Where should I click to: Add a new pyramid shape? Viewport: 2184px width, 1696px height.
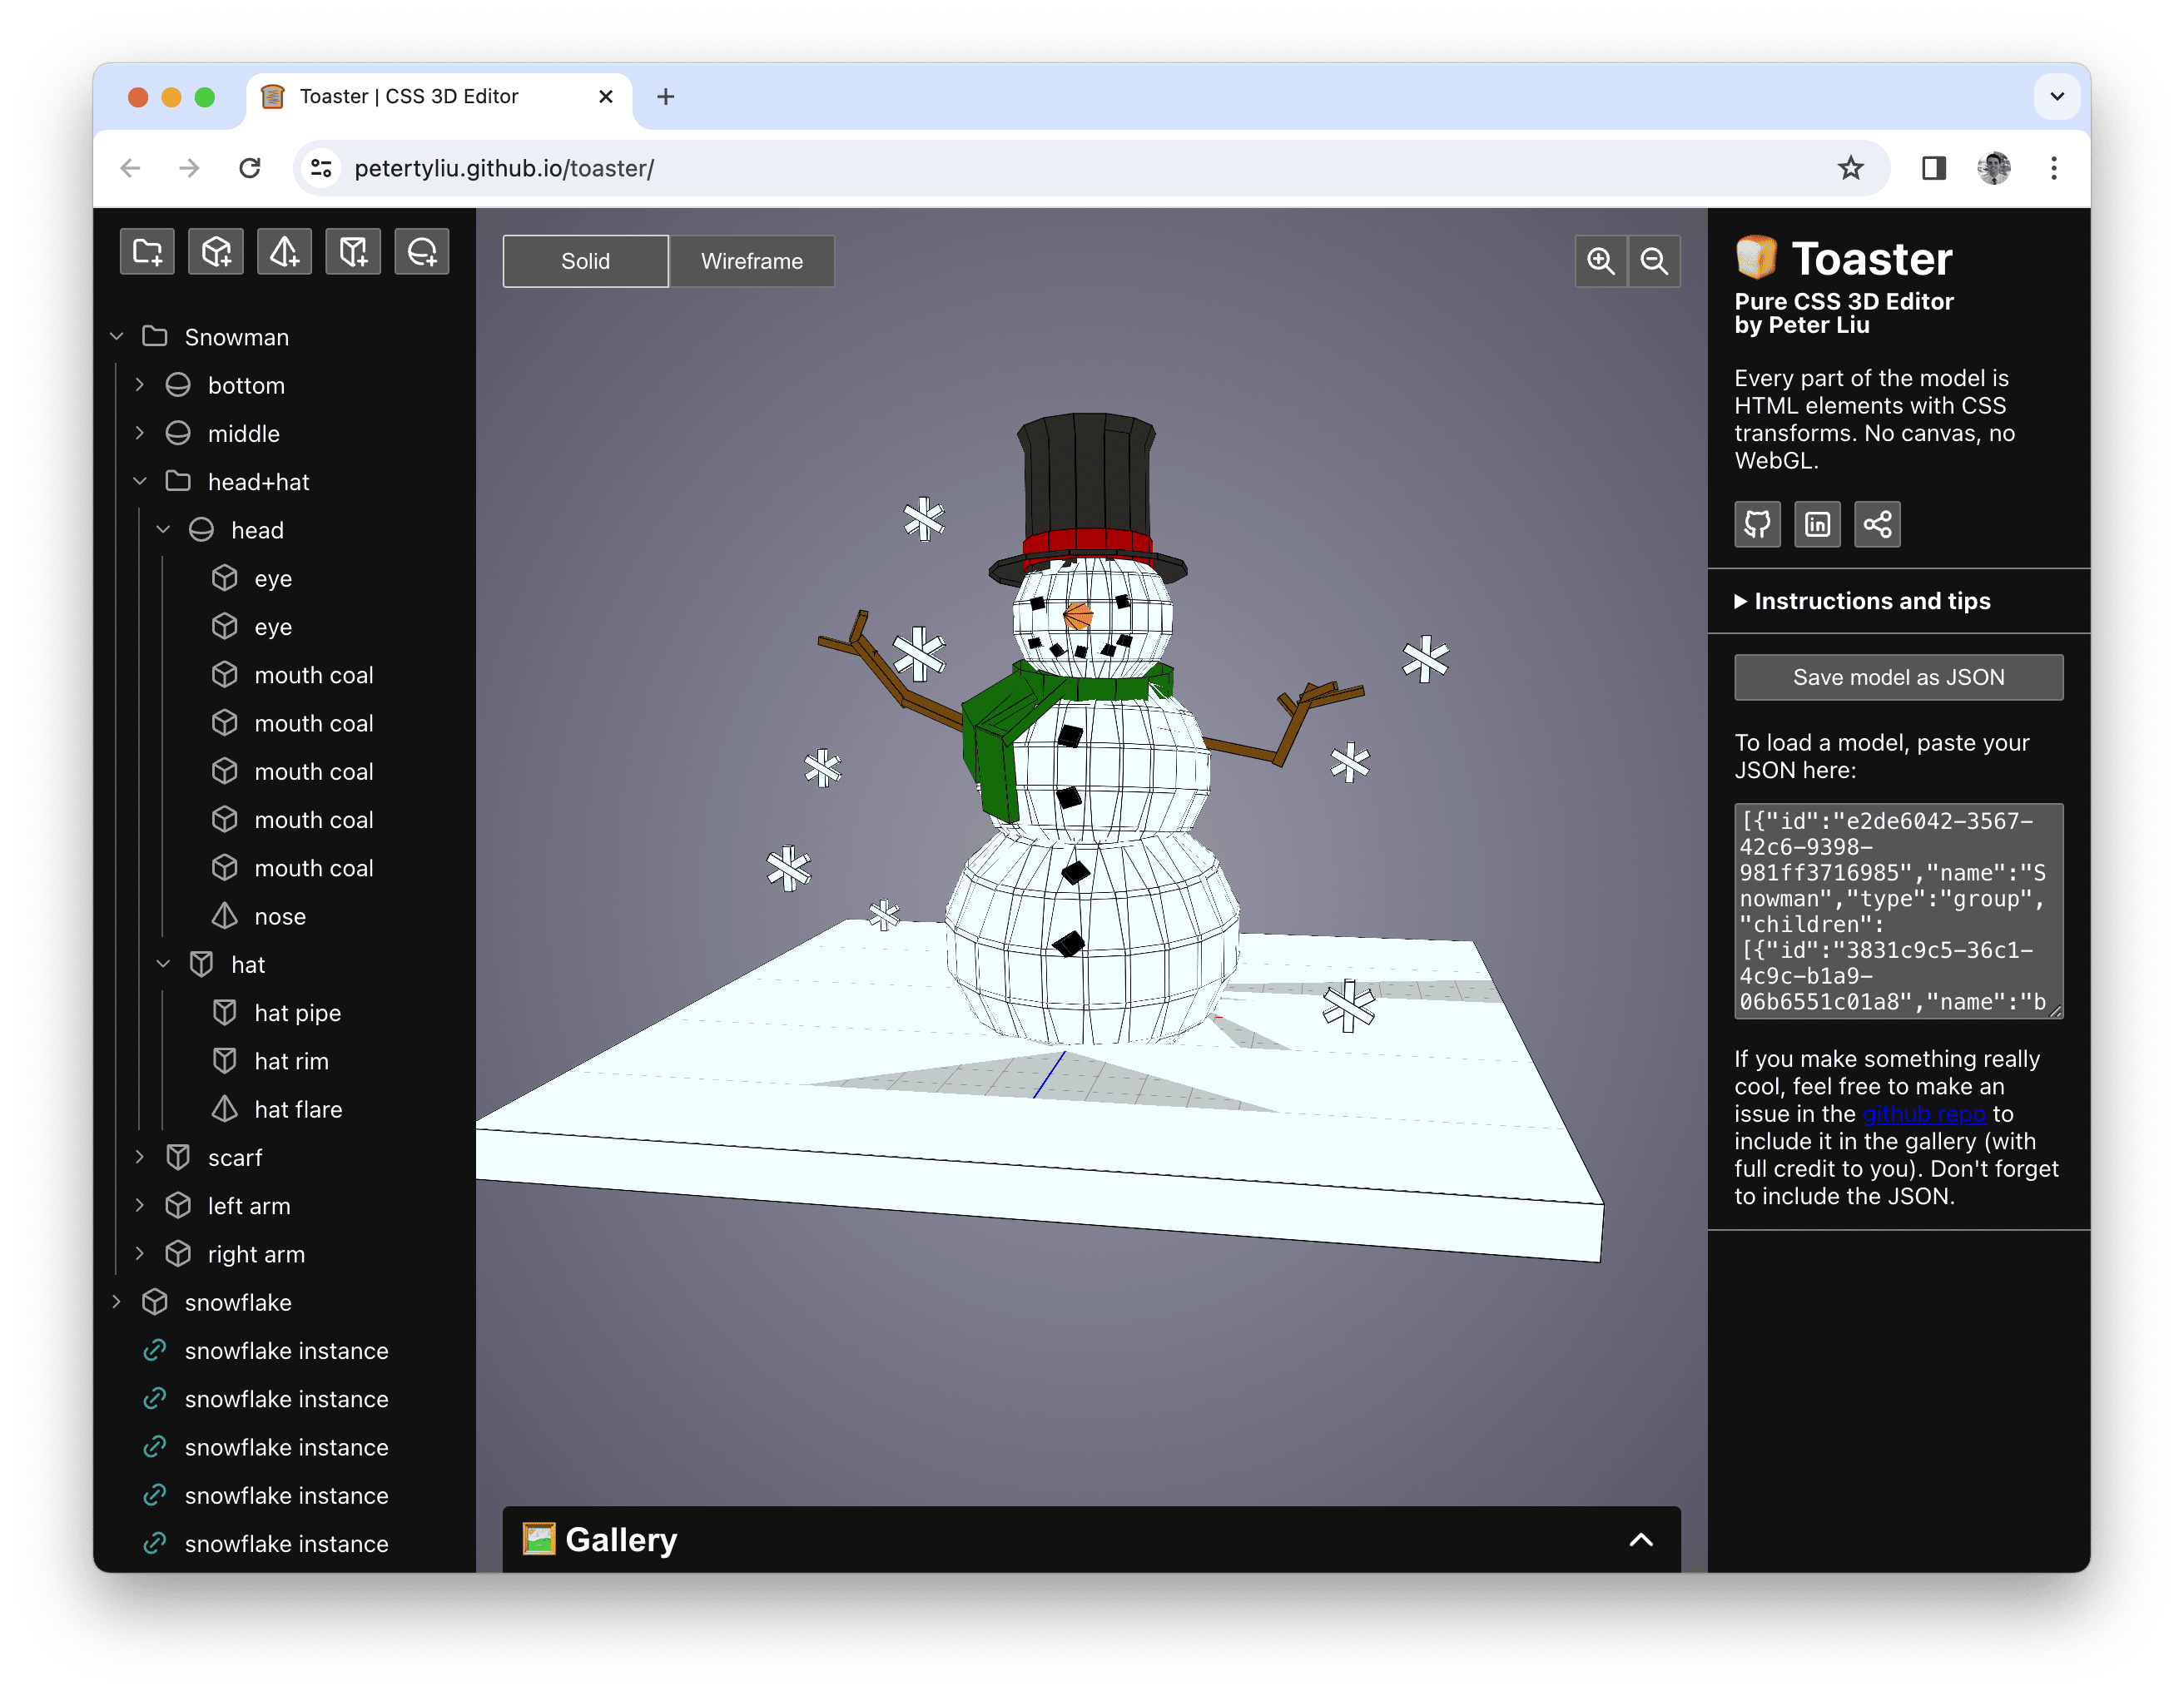(284, 251)
